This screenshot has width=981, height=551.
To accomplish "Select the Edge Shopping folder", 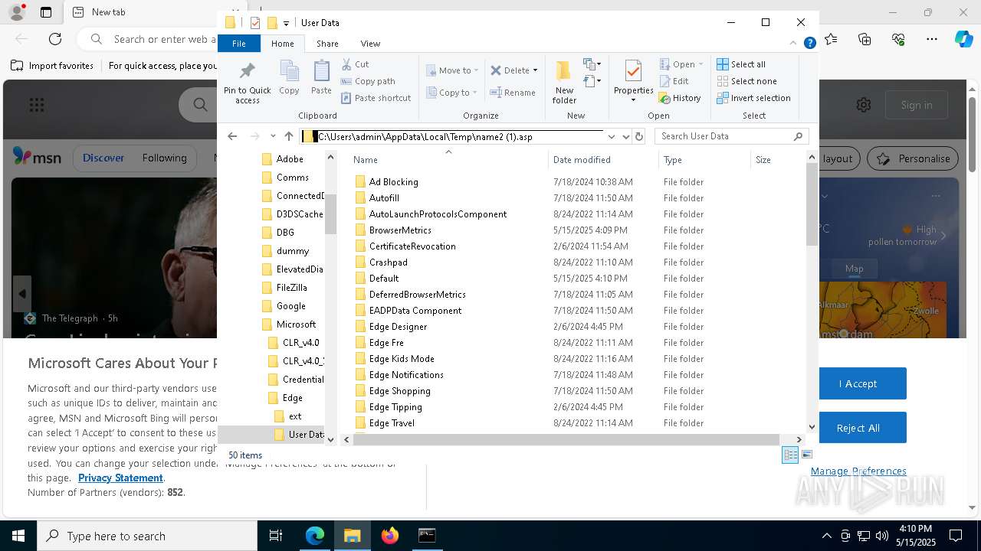I will click(399, 391).
